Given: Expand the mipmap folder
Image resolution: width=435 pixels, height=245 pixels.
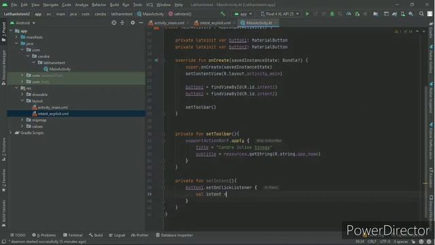Looking at the screenshot, I should pyautogui.click(x=22, y=120).
